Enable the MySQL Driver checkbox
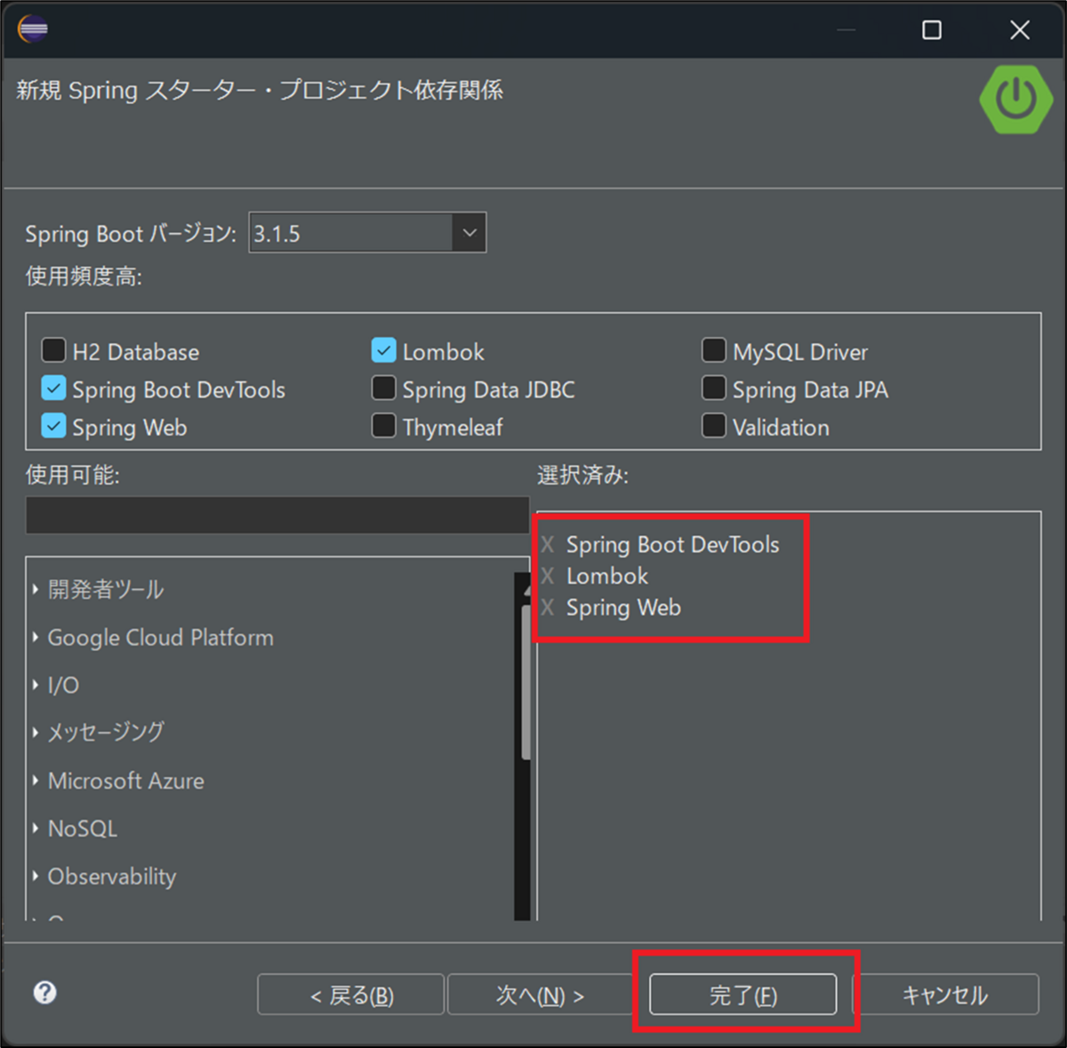Screen dimensions: 1067x1048 pyautogui.click(x=714, y=350)
